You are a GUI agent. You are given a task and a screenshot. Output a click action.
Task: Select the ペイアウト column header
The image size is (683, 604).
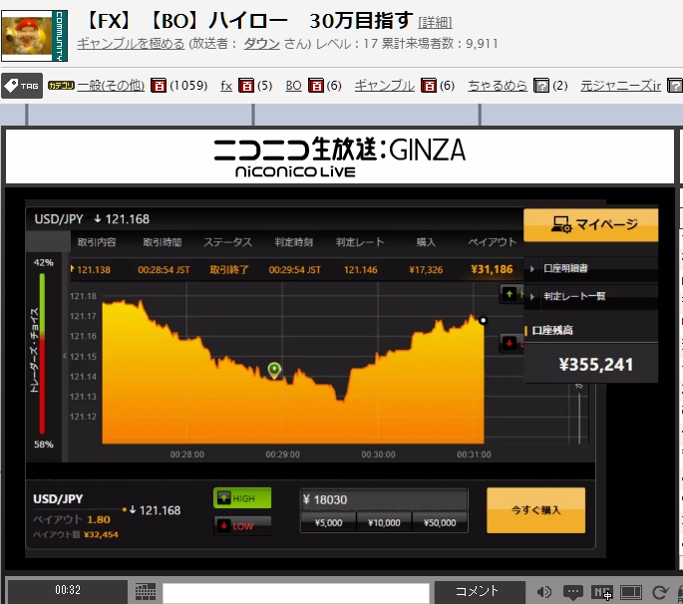coord(493,242)
